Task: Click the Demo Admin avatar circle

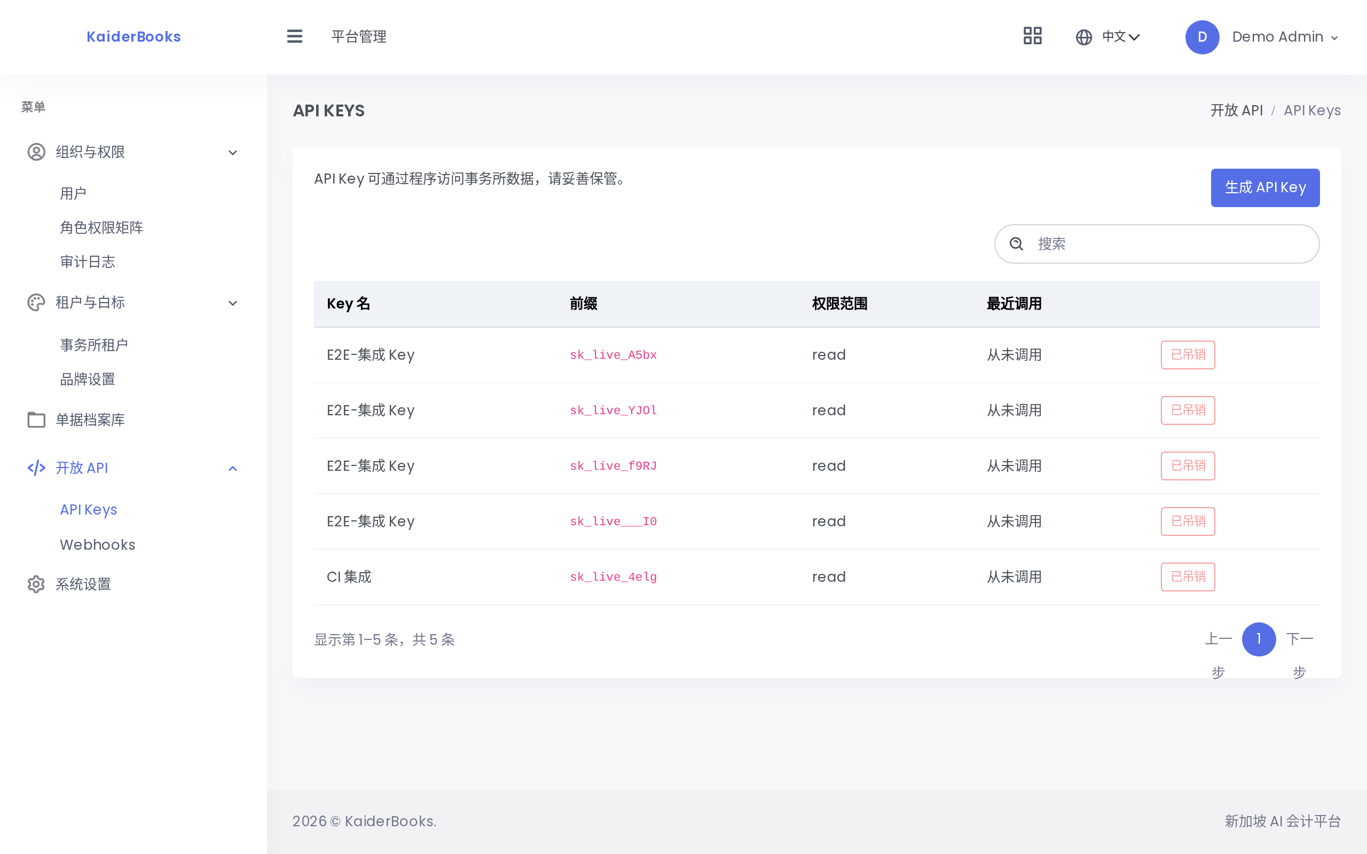Action: (1202, 37)
